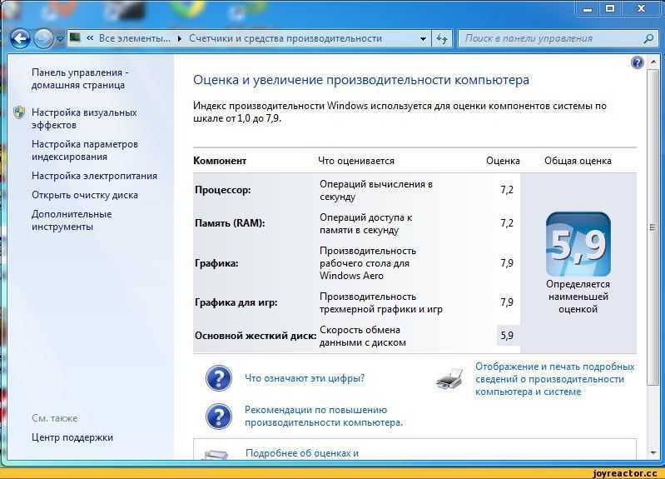
Task: Click 'Определяется наименьшей оценкой' caption
Action: [x=578, y=297]
